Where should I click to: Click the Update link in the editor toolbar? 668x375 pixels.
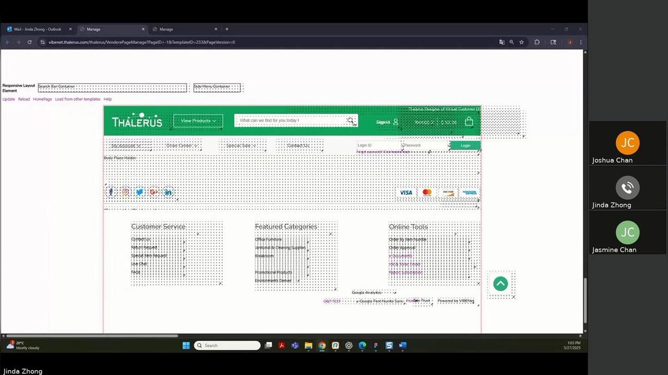(8, 98)
